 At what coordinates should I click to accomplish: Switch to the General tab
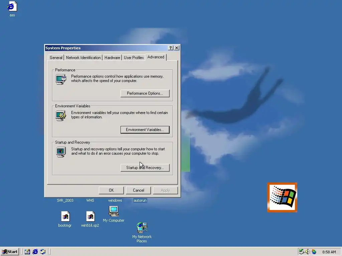pyautogui.click(x=56, y=58)
